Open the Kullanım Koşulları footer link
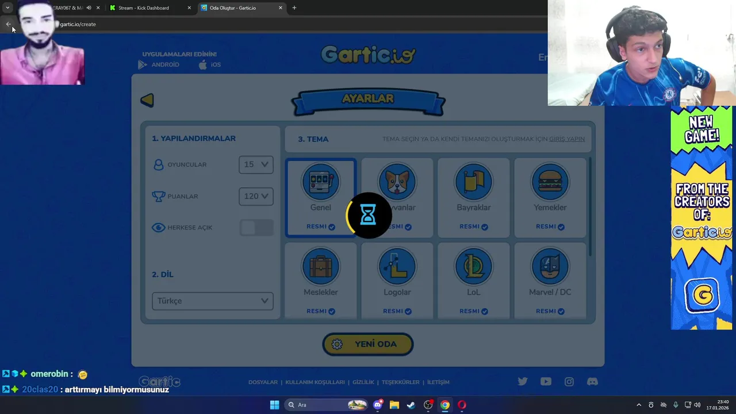This screenshot has width=736, height=414. [x=315, y=382]
